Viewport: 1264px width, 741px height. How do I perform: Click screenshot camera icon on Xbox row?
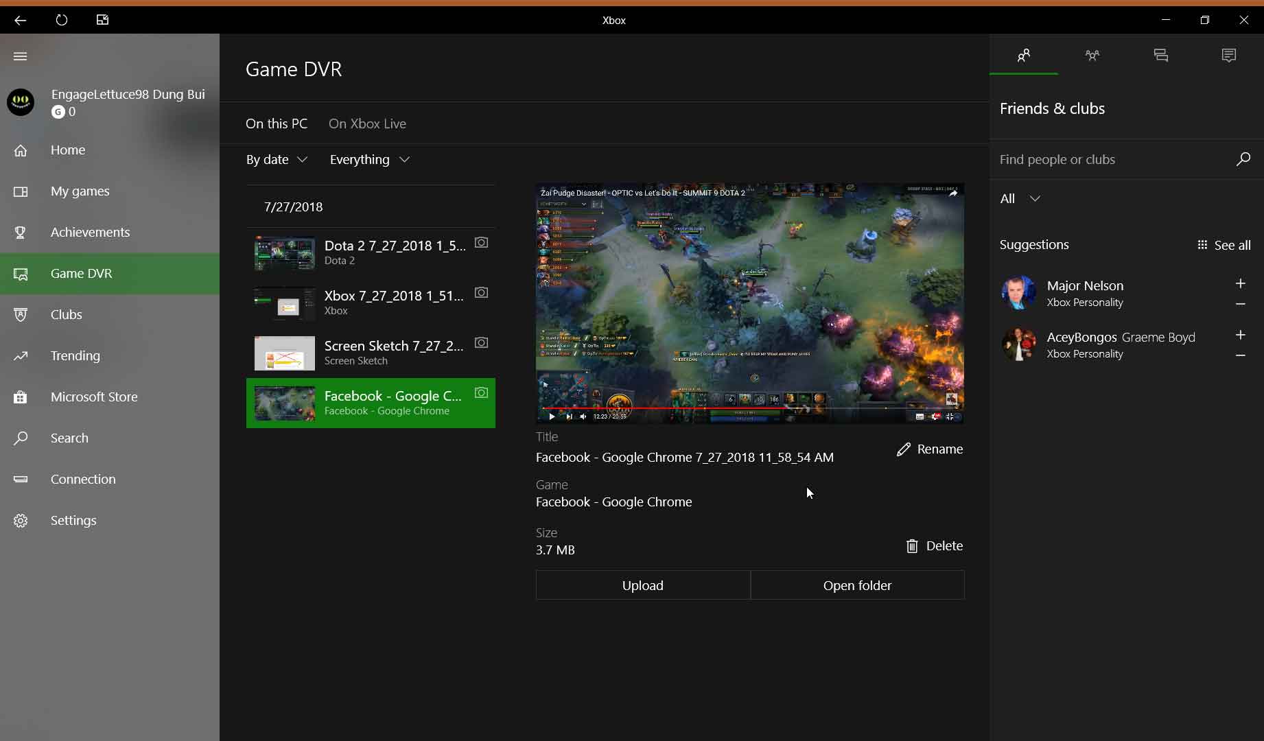pos(482,292)
